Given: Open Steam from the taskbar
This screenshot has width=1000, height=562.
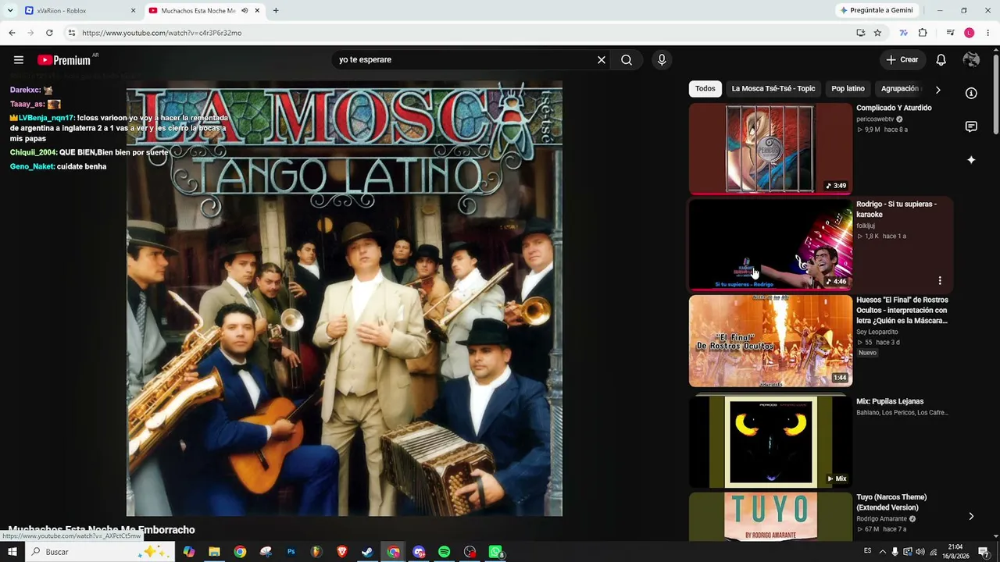Looking at the screenshot, I should tap(367, 552).
